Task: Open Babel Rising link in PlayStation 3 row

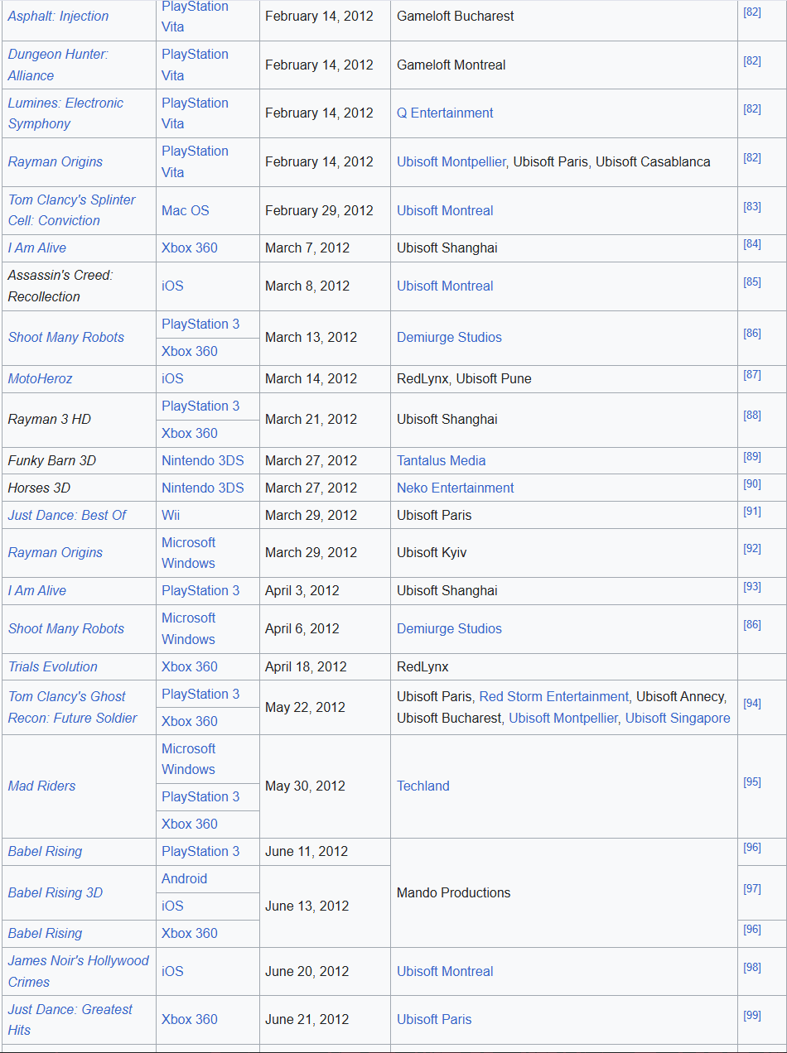Action: pyautogui.click(x=45, y=851)
